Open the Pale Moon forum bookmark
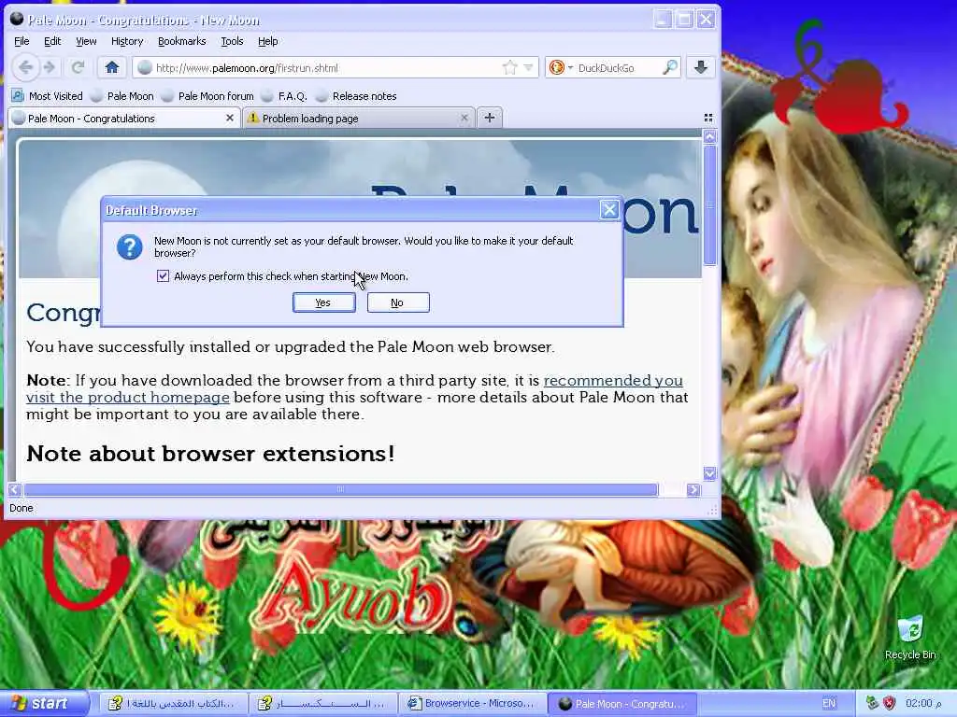The width and height of the screenshot is (957, 717). (207, 96)
